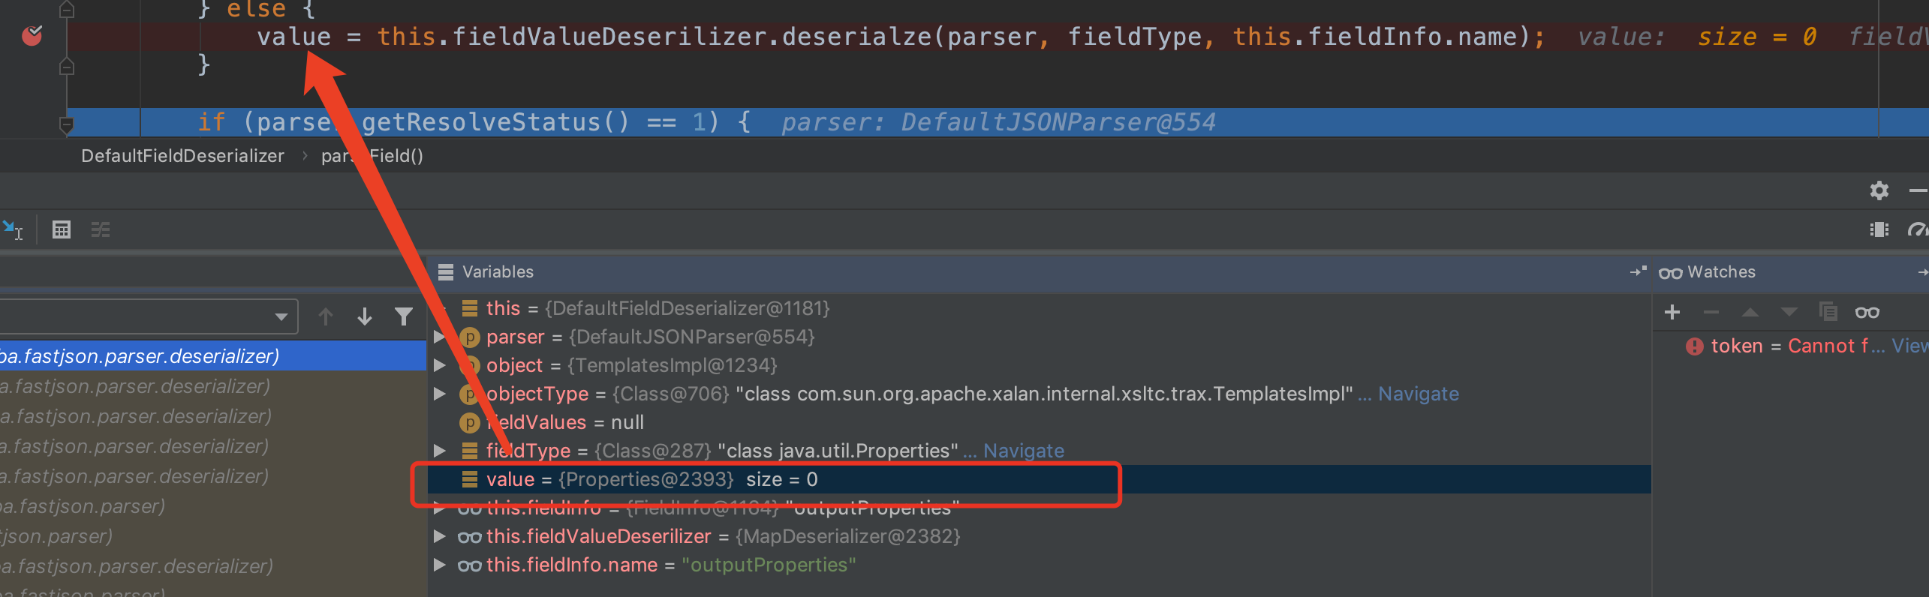
Task: Navigate link for objectType class
Action: pos(1419,394)
